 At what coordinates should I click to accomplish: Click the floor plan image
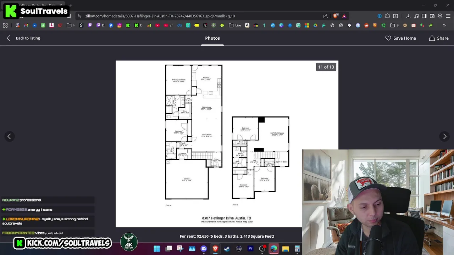[x=227, y=144]
